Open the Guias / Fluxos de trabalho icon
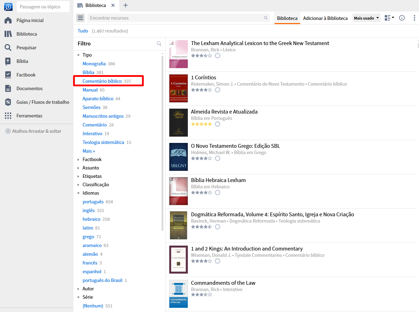 [8, 102]
